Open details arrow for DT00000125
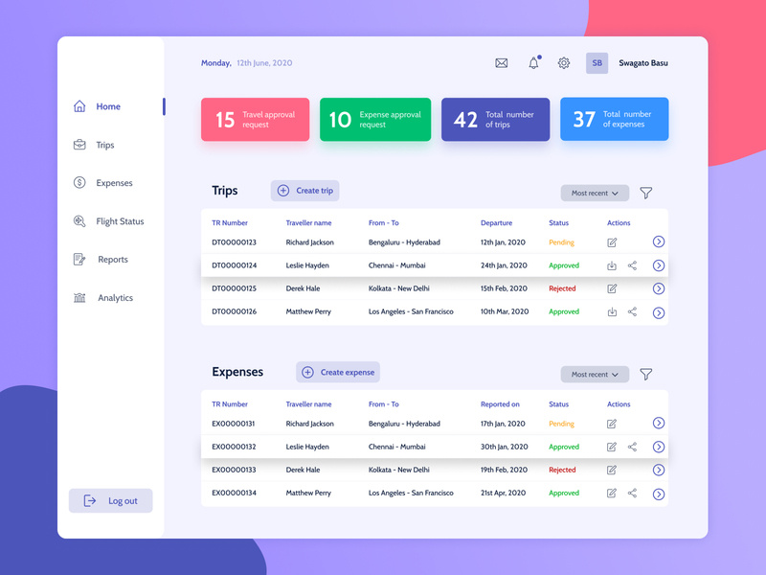 click(x=659, y=288)
